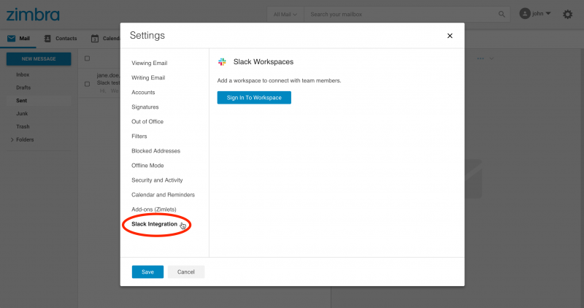
Task: Click the 'Add a workspace to connect' text
Action: [279, 80]
